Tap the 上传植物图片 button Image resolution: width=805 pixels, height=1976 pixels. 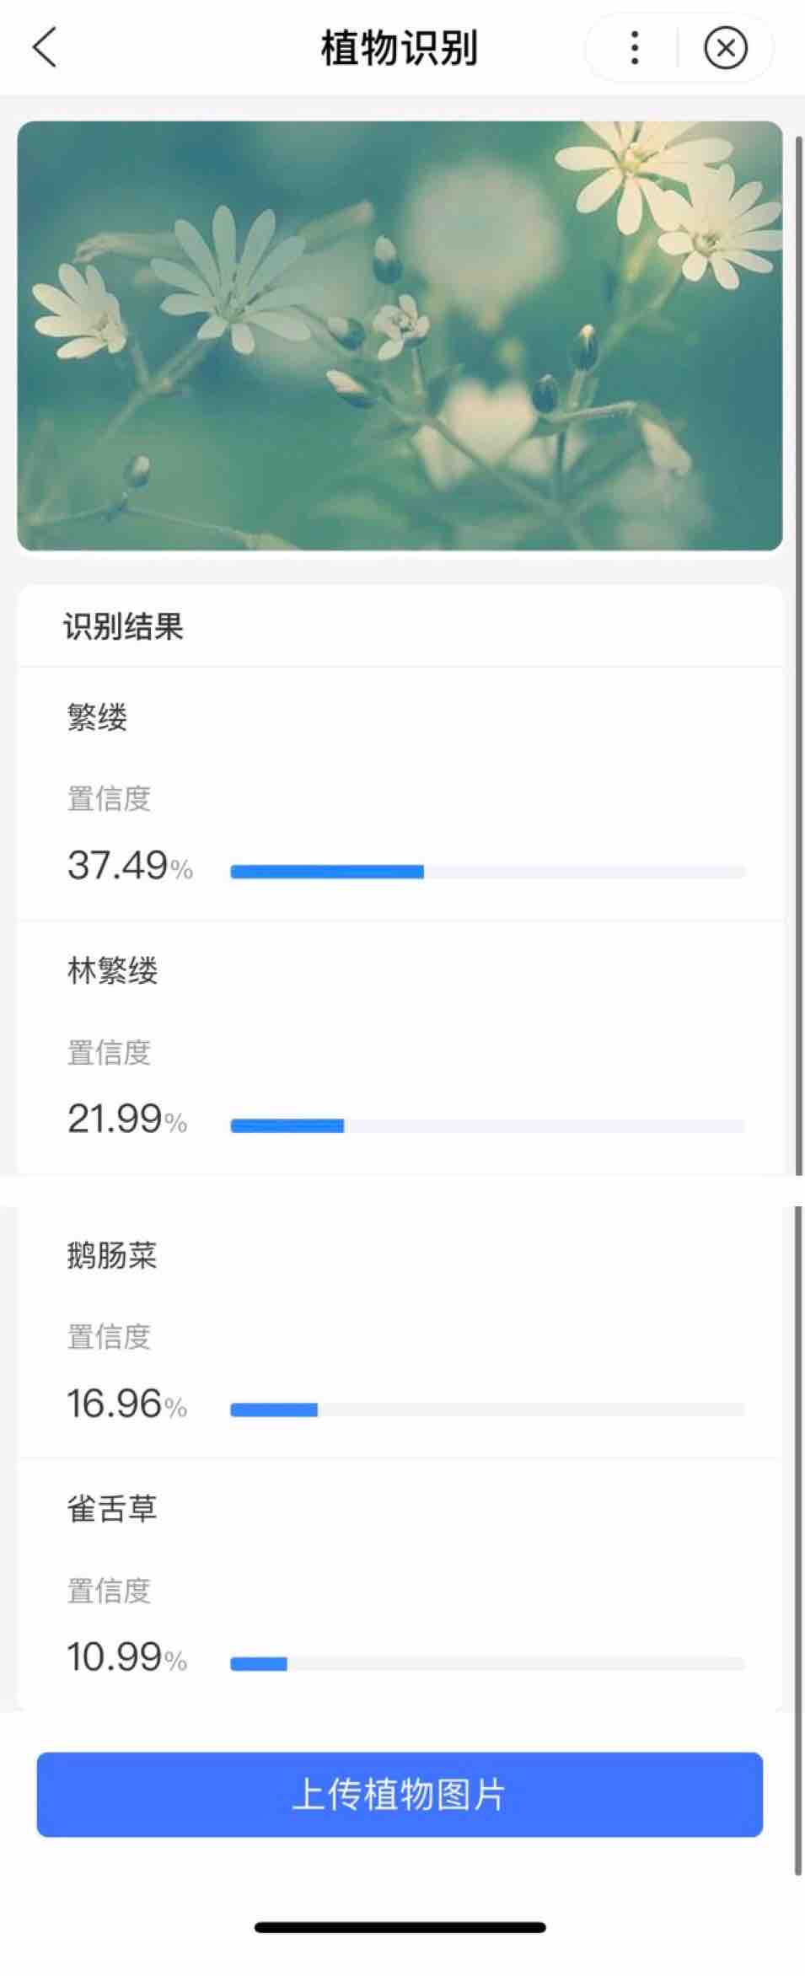(x=400, y=1794)
